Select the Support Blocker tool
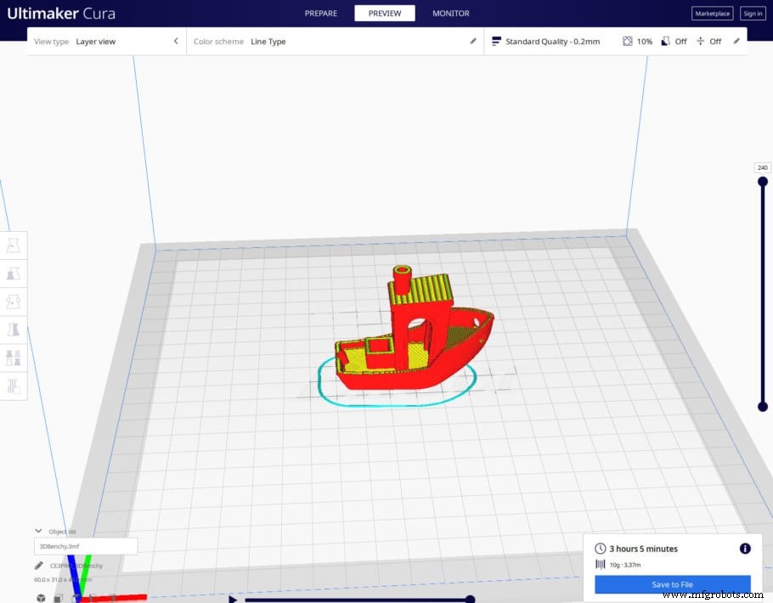 pyautogui.click(x=13, y=386)
